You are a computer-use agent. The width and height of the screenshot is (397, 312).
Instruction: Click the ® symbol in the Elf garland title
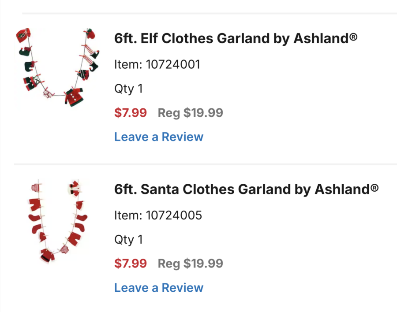pyautogui.click(x=353, y=37)
